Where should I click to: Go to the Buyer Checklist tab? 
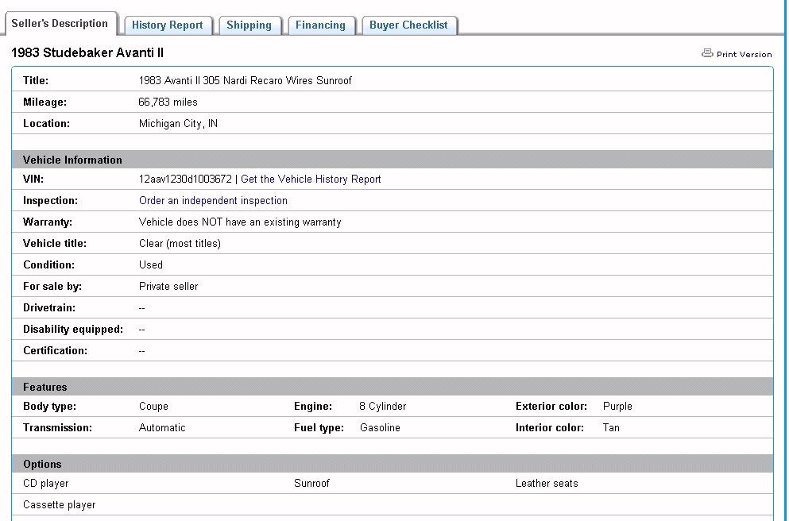[408, 25]
